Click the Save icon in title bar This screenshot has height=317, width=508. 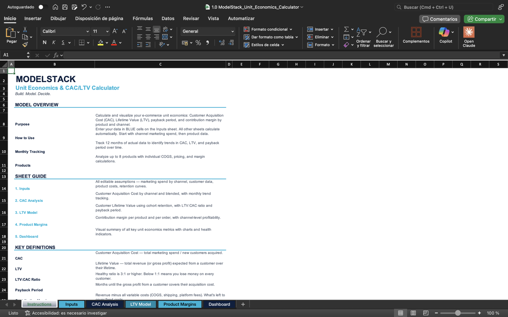(x=65, y=7)
